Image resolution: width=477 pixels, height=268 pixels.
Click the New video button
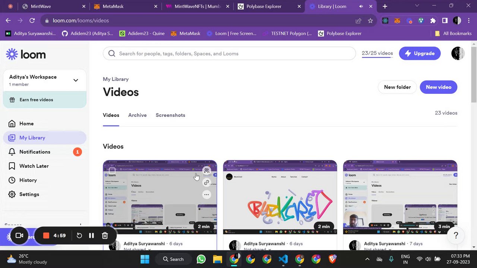pyautogui.click(x=438, y=87)
